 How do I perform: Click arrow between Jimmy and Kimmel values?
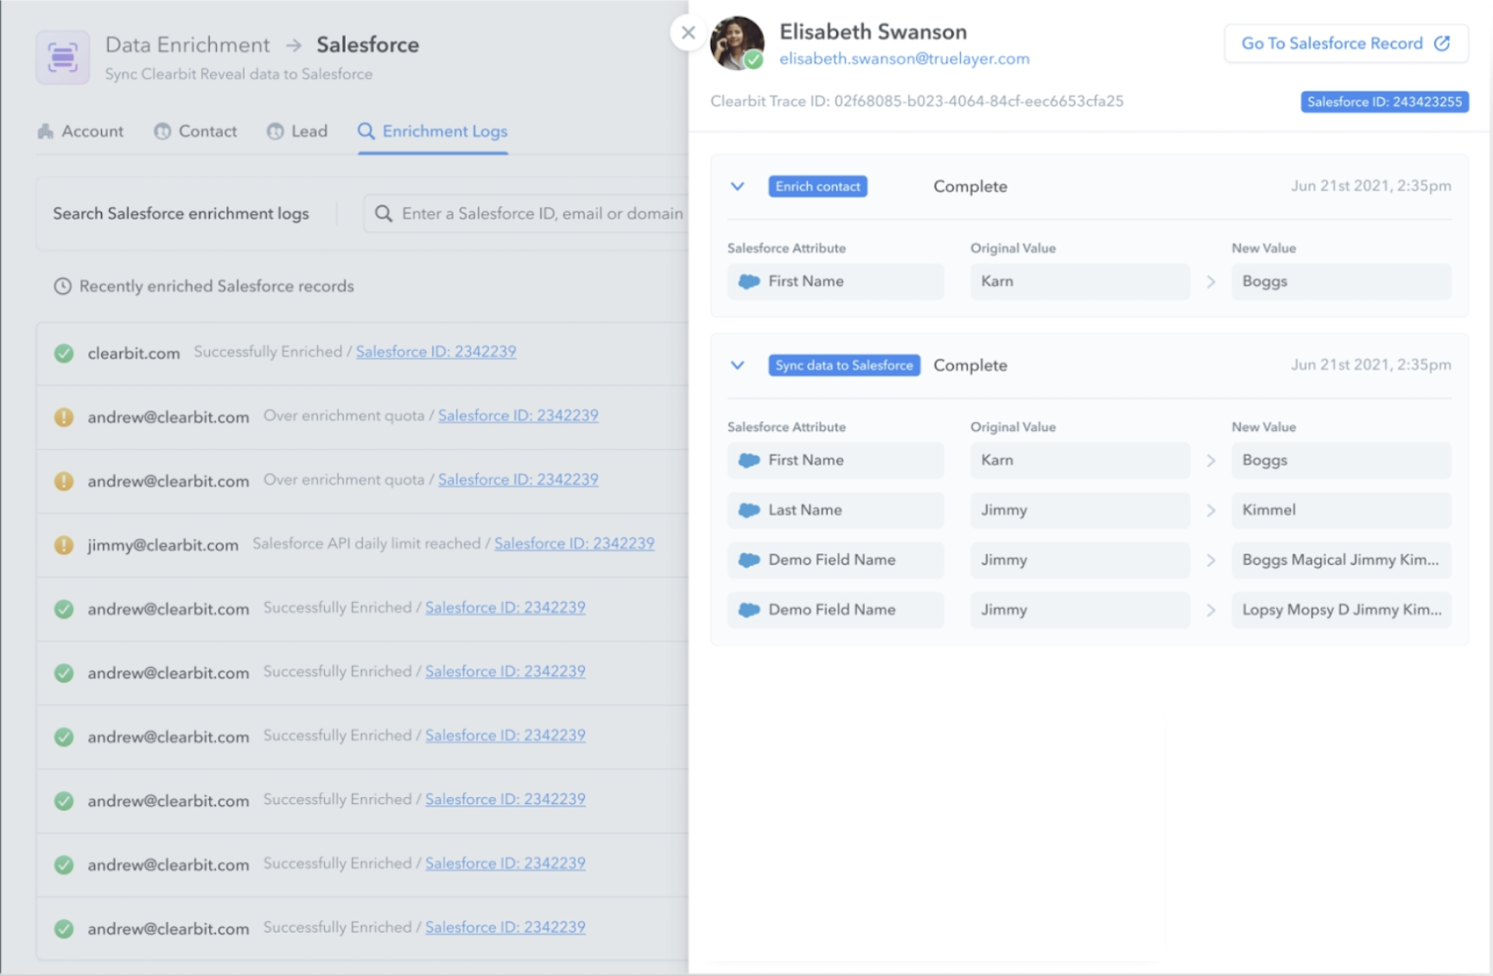click(x=1211, y=510)
